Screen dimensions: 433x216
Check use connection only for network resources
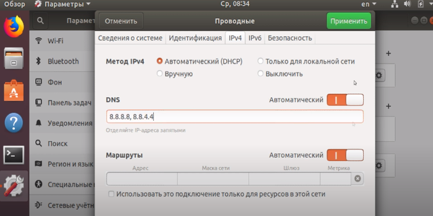pyautogui.click(x=111, y=194)
